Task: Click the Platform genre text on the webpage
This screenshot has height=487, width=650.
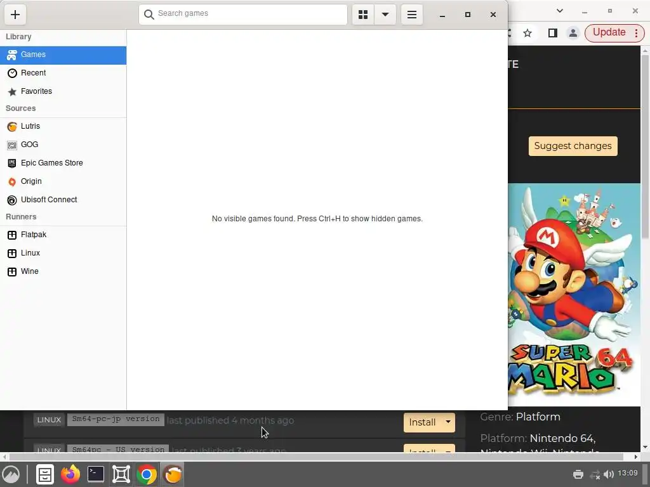Action: pyautogui.click(x=538, y=417)
